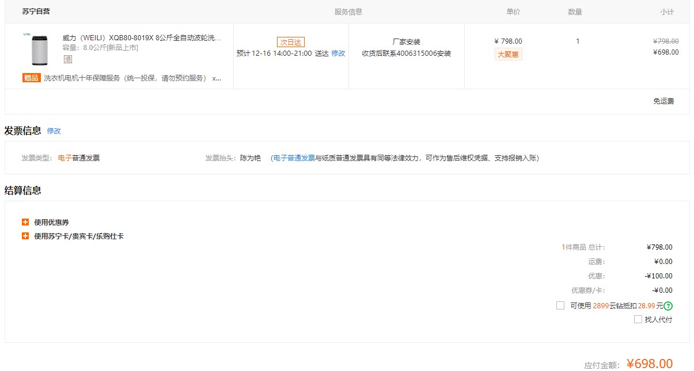Click the 次日达 next-day delivery tag
This screenshot has height=371, width=694.
(291, 42)
